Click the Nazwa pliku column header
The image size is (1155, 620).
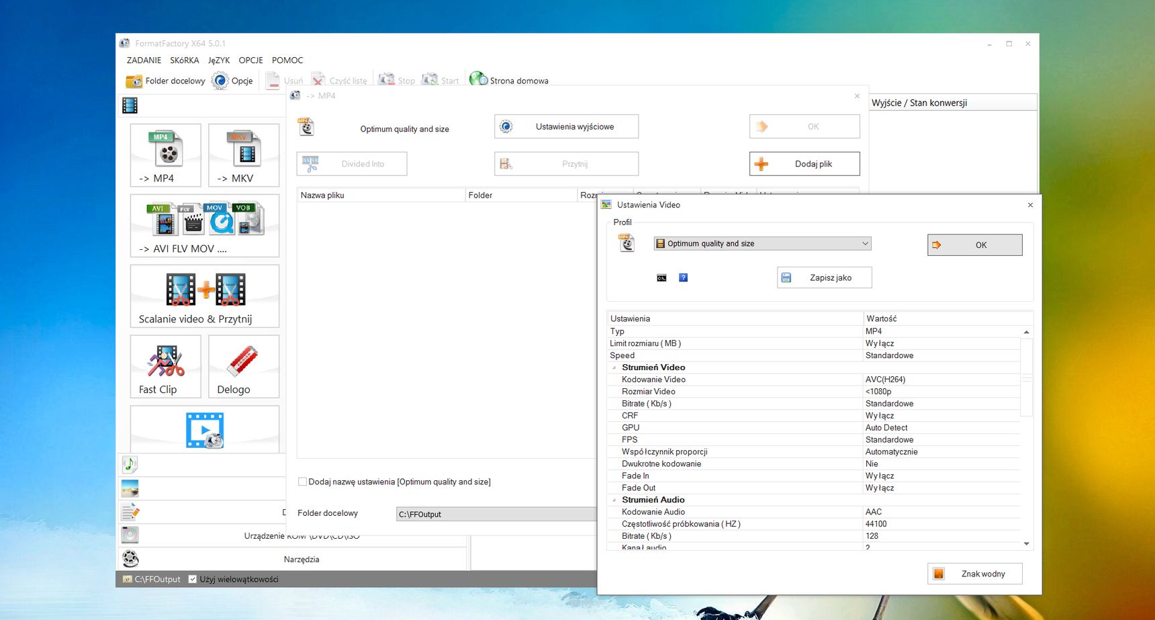pyautogui.click(x=381, y=195)
